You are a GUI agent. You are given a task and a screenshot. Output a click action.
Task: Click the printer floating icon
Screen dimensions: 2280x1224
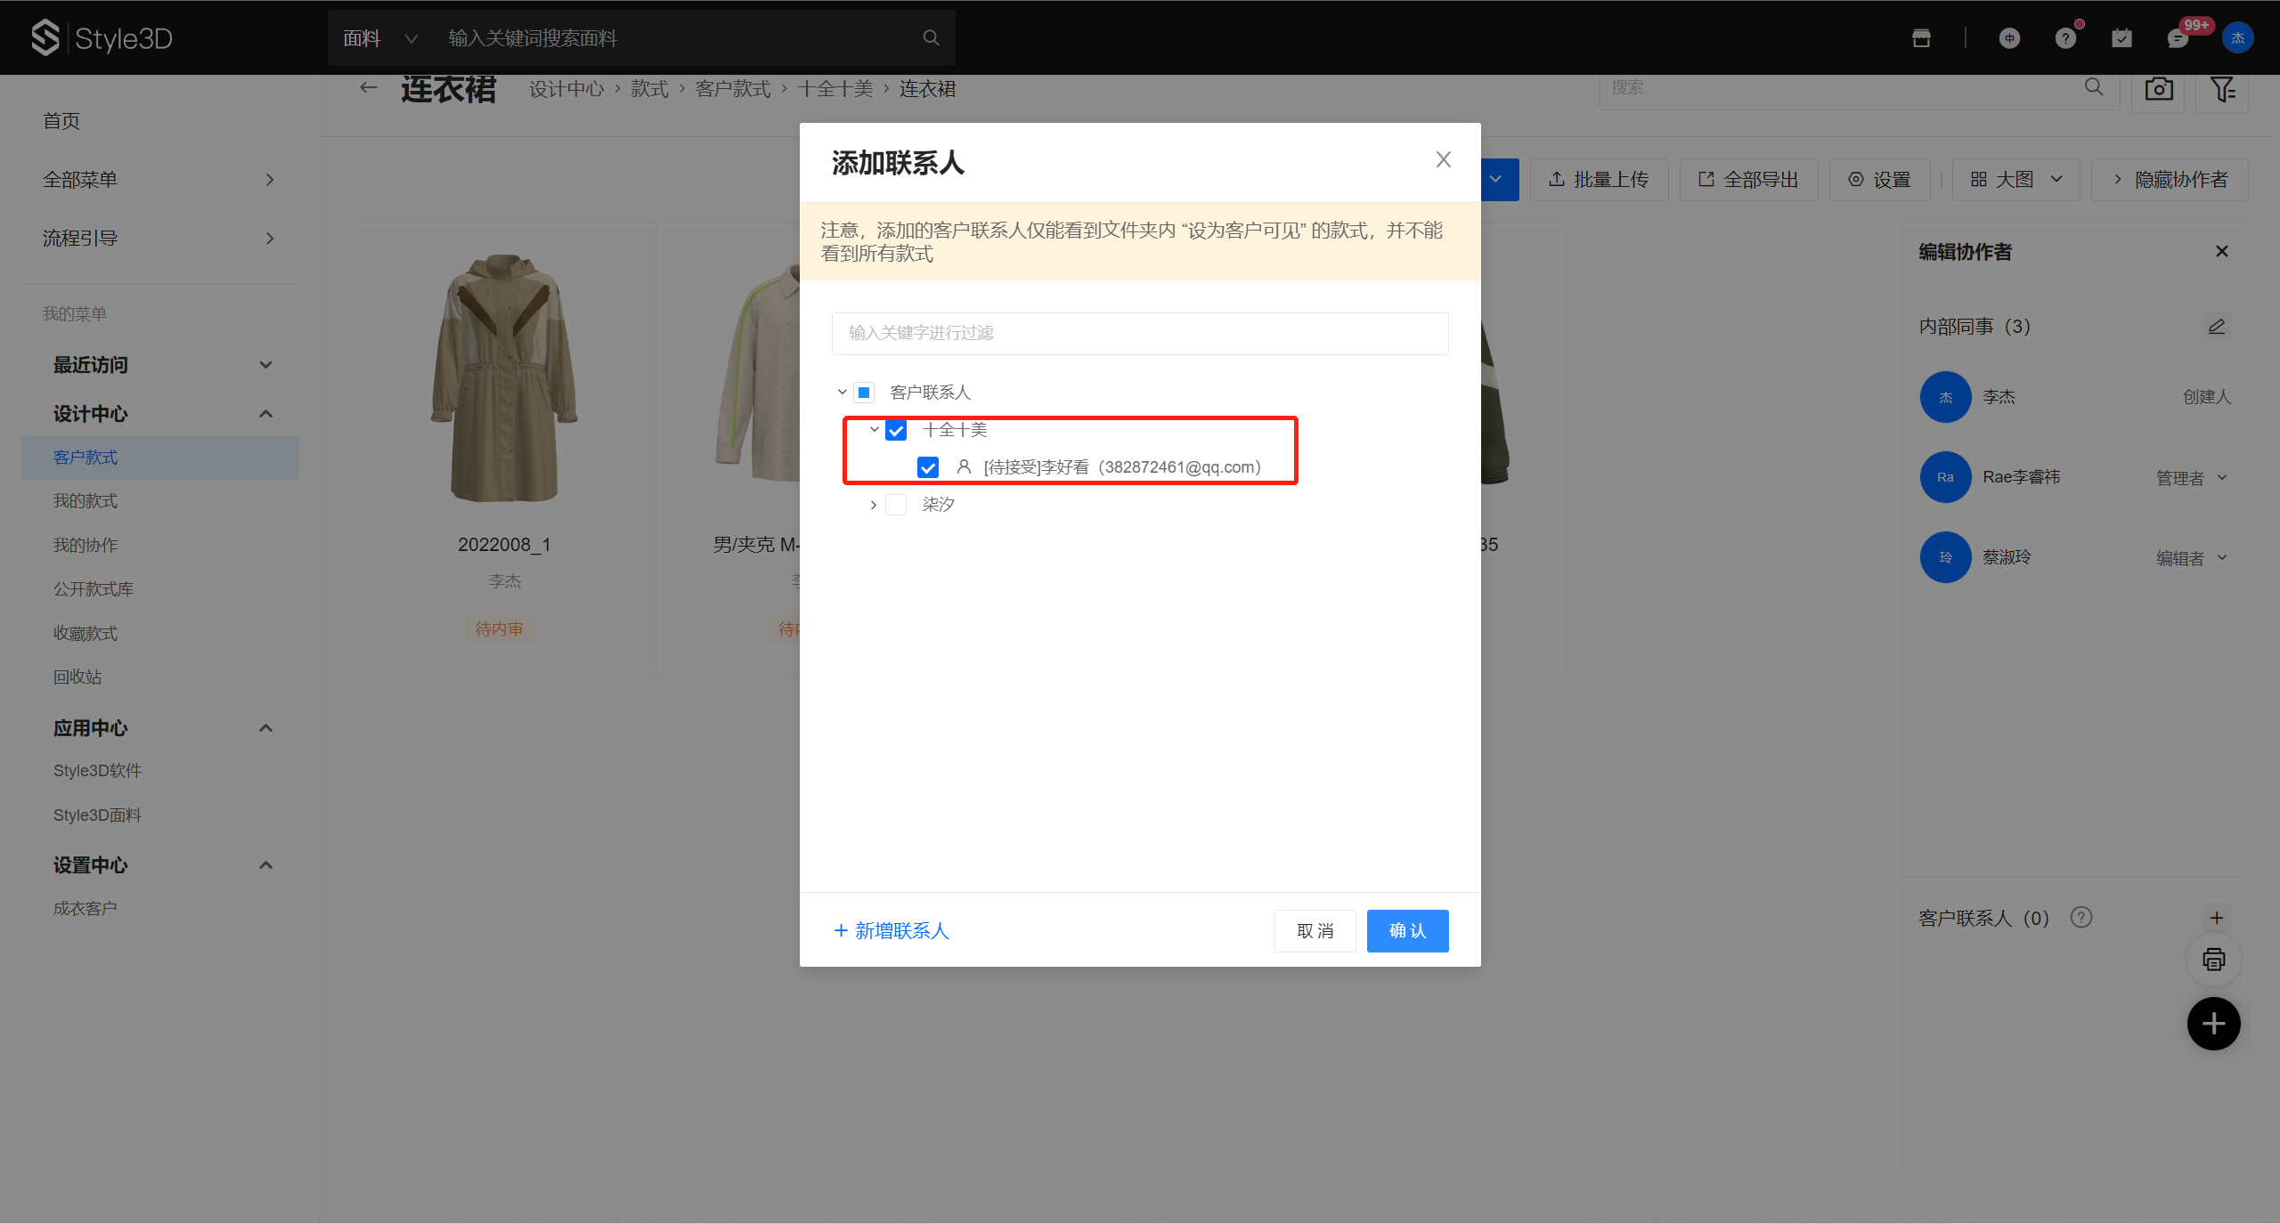(x=2213, y=960)
